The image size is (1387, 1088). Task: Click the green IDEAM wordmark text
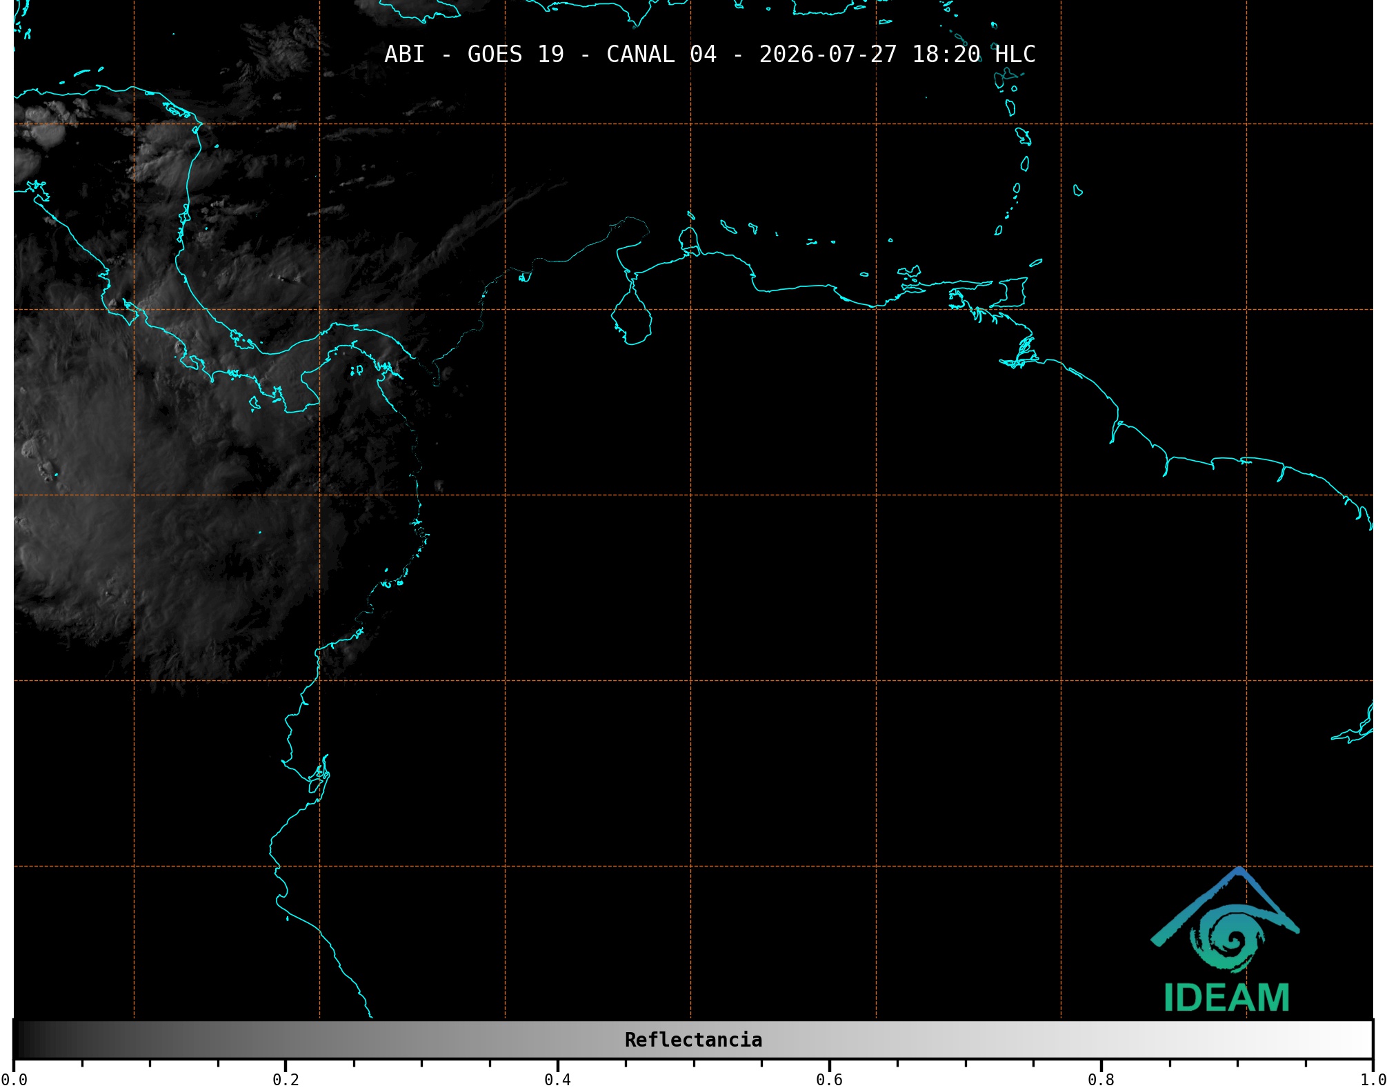[1226, 998]
